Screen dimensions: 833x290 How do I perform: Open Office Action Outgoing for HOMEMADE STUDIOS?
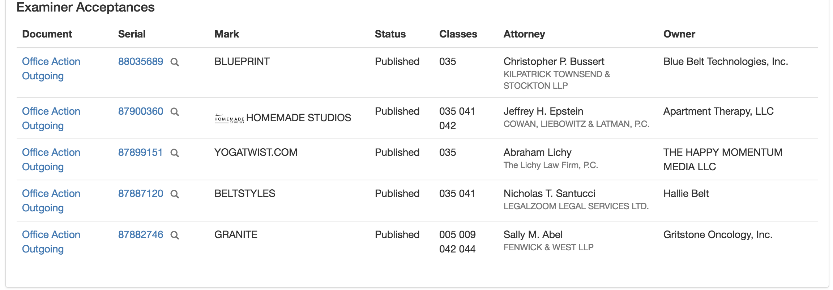(51, 118)
